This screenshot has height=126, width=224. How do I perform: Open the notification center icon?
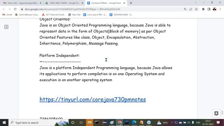coord(218,122)
